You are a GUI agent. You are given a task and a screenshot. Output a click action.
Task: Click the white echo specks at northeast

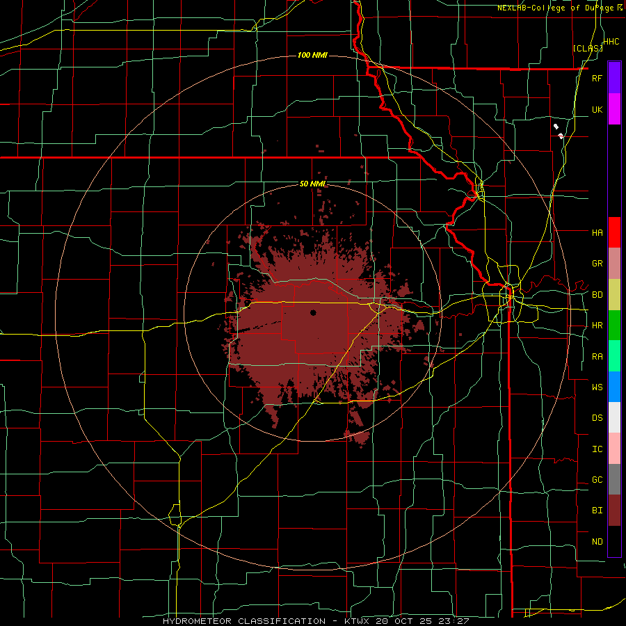559,131
